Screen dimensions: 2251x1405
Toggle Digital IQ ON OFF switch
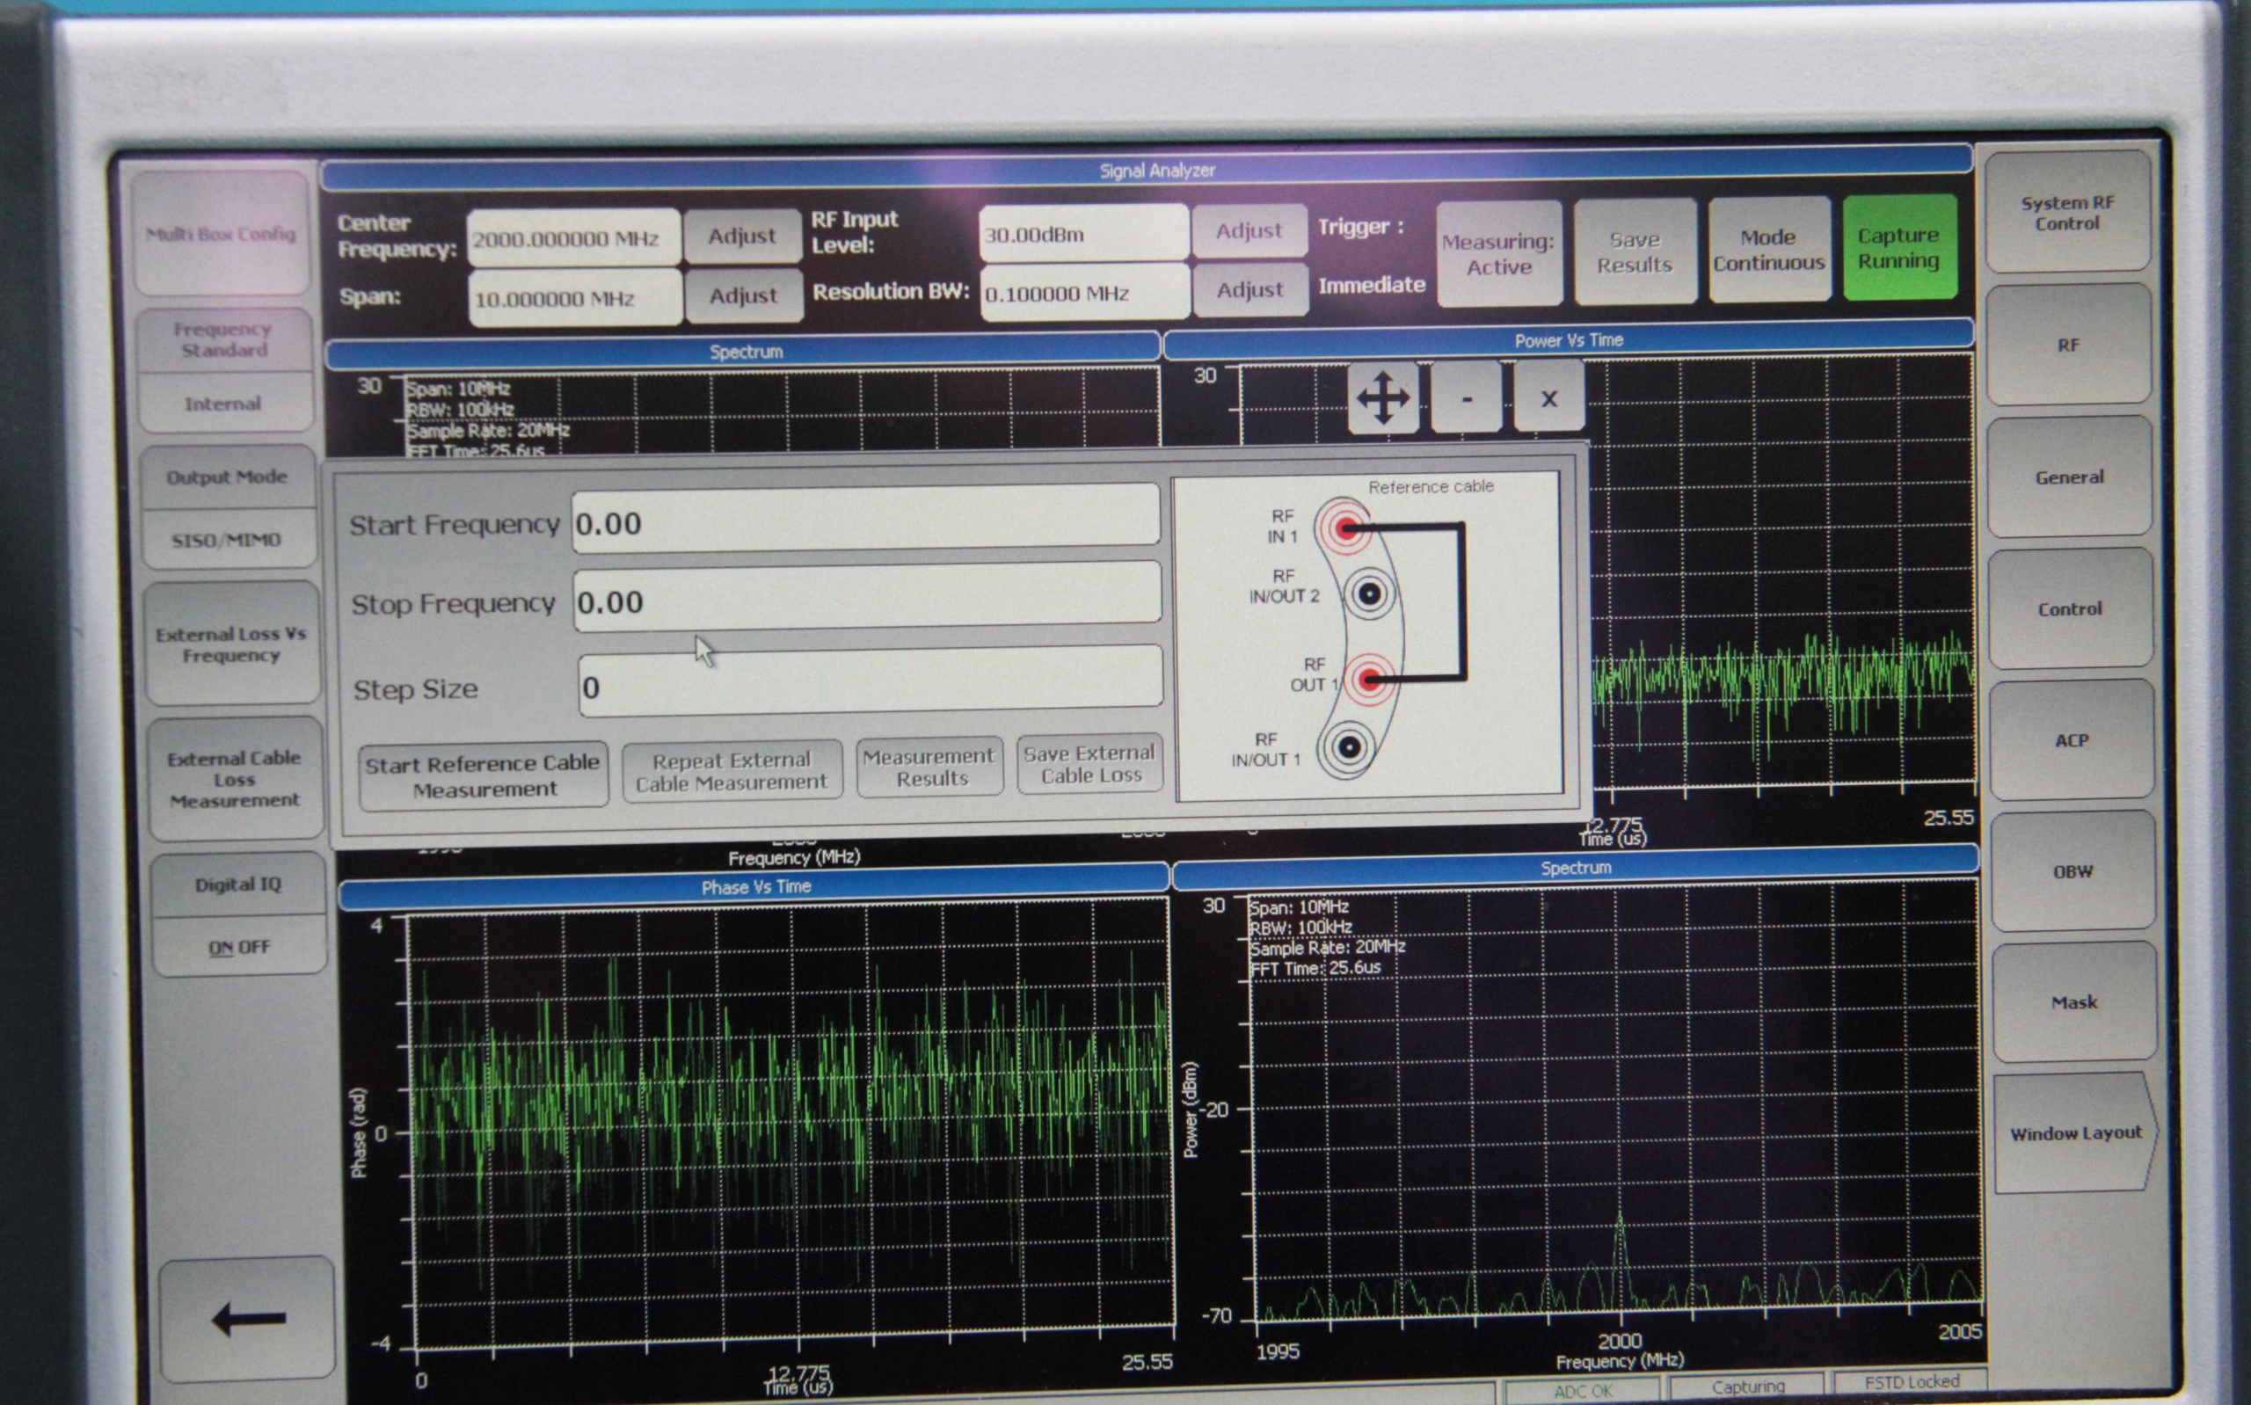(x=239, y=947)
